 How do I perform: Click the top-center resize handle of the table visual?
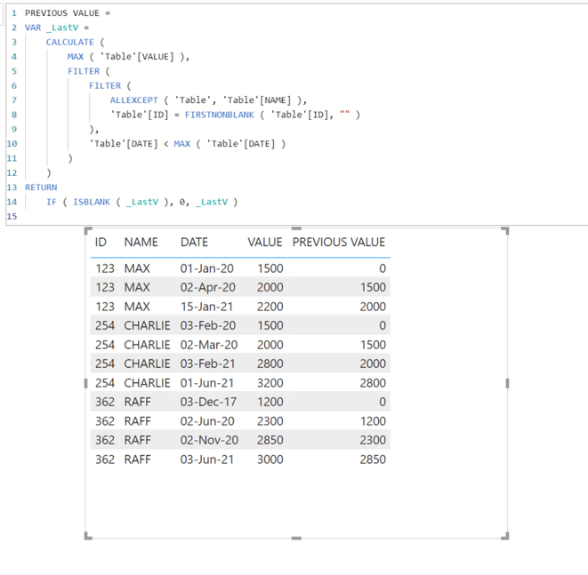click(296, 228)
